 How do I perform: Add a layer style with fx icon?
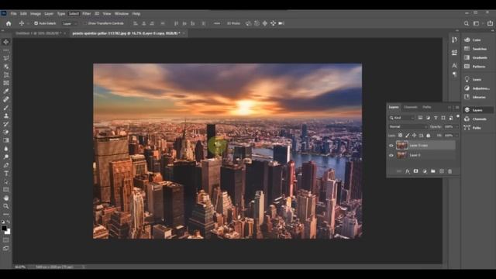pos(408,171)
